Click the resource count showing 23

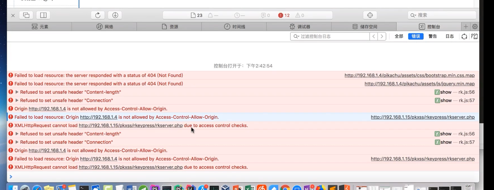point(196,15)
